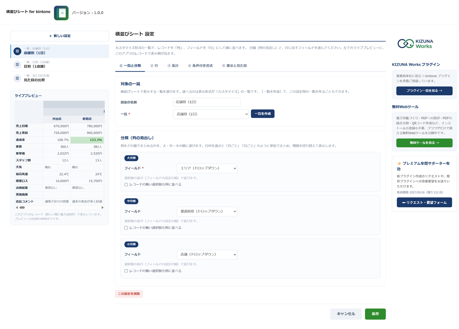The width and height of the screenshot is (459, 329).
Task: Click the sparkle icon beside プレミアム年間サポーター
Action: [399, 163]
